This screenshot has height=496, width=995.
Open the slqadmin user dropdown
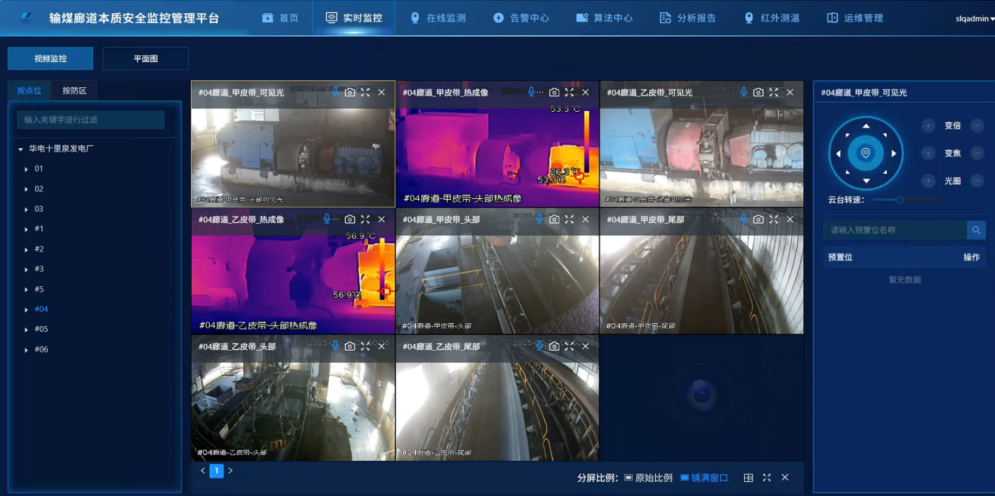[974, 19]
